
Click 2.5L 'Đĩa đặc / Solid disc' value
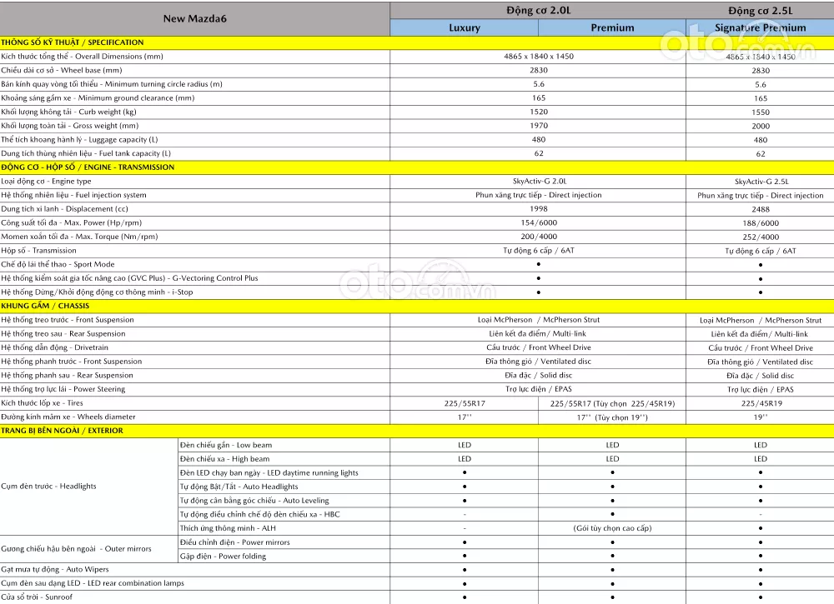coord(761,376)
